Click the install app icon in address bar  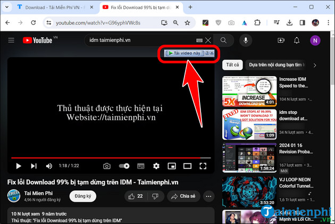point(164,23)
